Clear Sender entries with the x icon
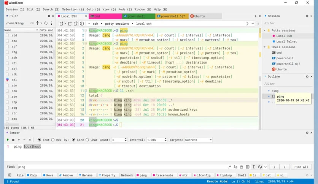The height and width of the screenshot is (184, 318). (30, 140)
